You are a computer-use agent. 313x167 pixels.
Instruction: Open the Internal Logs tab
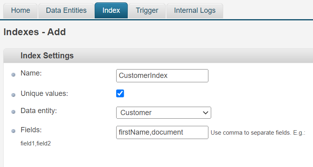point(194,10)
